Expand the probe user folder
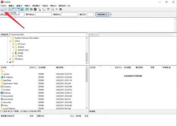This screenshot has height=126, width=177. click(x=13, y=53)
